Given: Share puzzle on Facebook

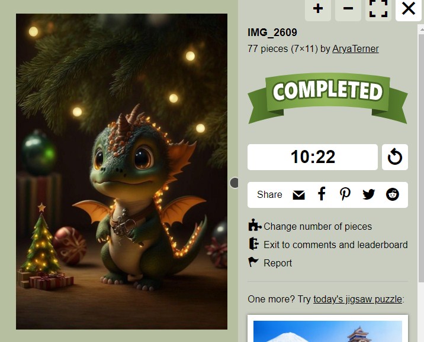Looking at the screenshot, I should tap(322, 194).
